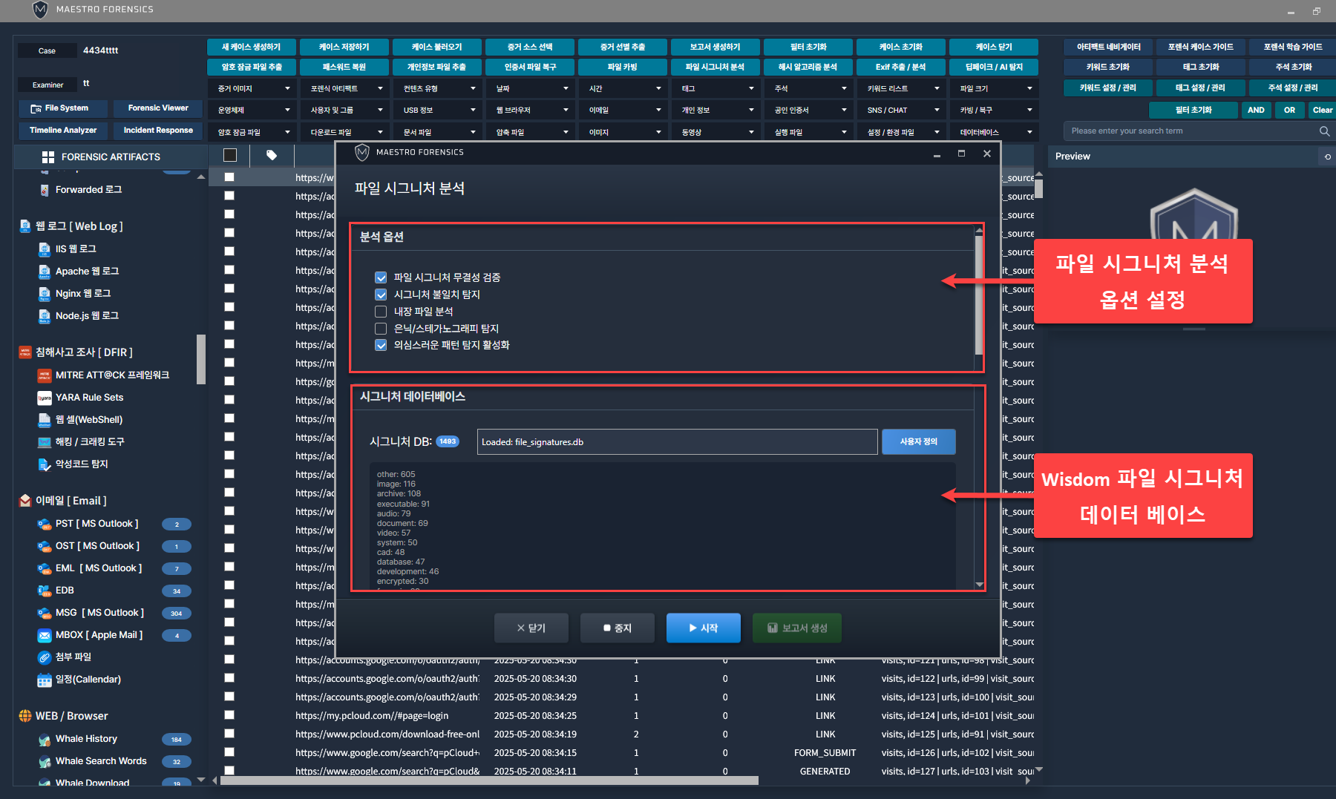Switch to Timeline Analyzer tab

click(x=63, y=131)
